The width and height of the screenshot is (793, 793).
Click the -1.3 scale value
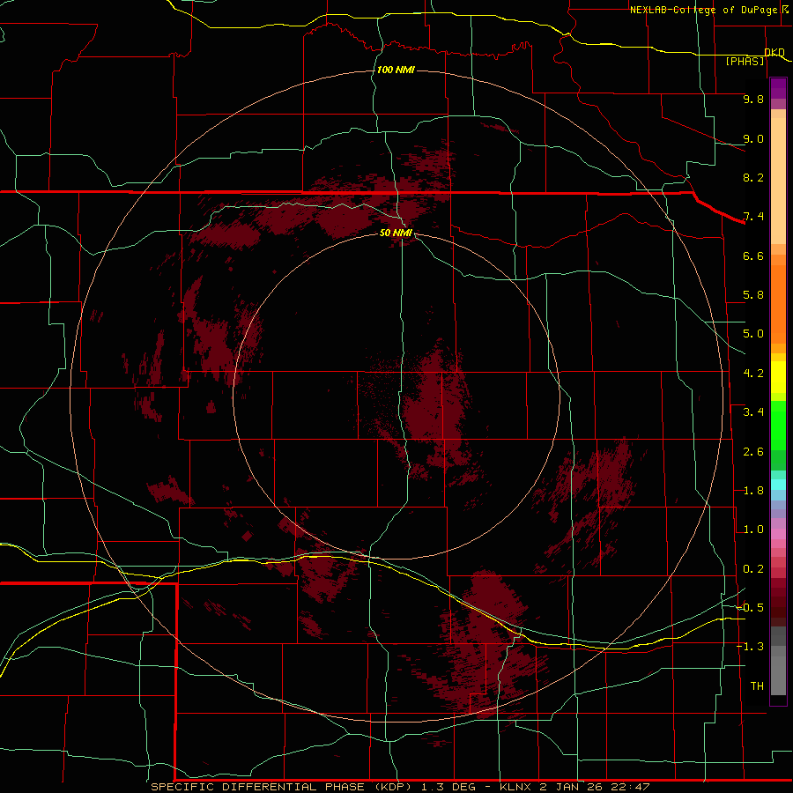coord(750,647)
